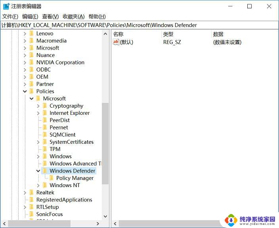Expand the RTLSetup key
Viewport: 279px width, 228px height.
25,207
